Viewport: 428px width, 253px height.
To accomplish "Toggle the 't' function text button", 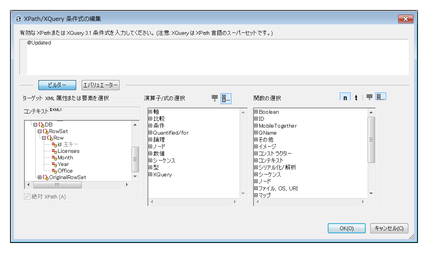I will coord(356,98).
